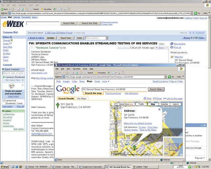
Task: Click Make this my default location link
Action: point(138,123)
